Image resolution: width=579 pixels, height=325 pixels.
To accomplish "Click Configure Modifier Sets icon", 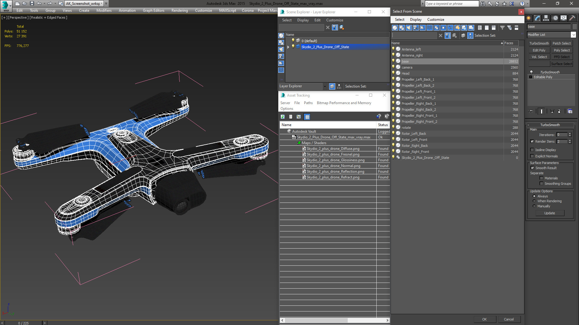I will [x=570, y=111].
